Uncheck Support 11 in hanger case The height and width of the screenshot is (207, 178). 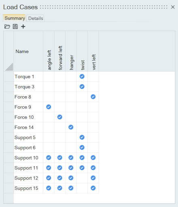71,168
